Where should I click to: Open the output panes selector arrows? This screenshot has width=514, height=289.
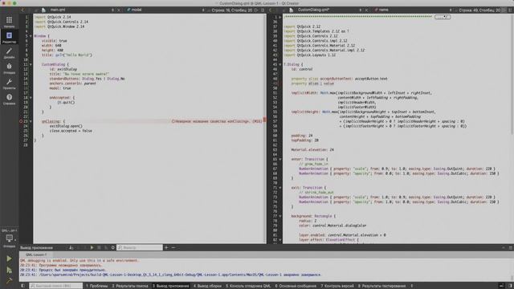(412, 286)
